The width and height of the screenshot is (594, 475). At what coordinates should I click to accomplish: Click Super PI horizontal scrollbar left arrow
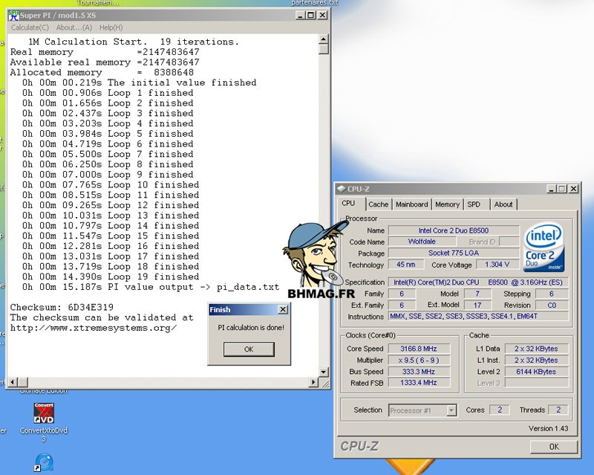click(13, 382)
